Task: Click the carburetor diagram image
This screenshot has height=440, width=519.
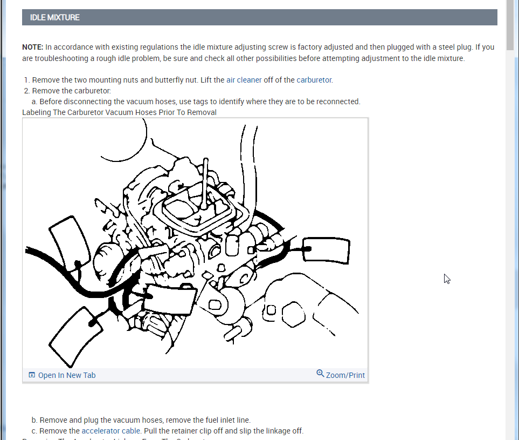Action: [195, 243]
